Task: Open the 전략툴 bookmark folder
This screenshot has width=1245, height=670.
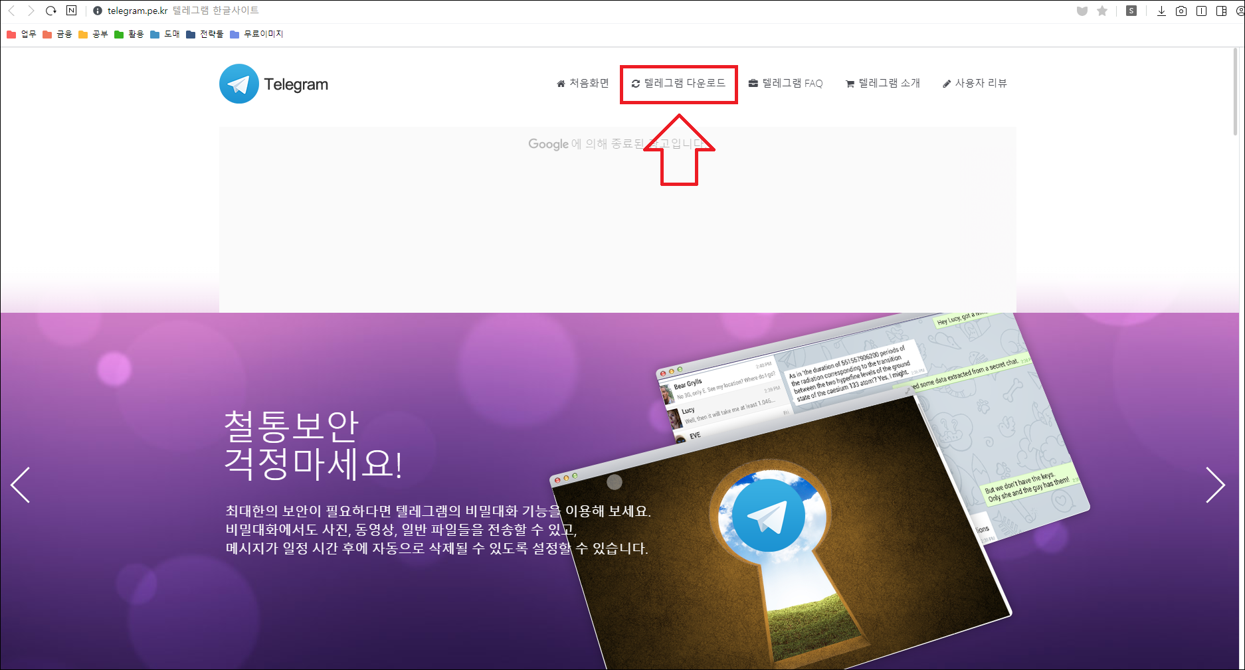Action: tap(205, 34)
